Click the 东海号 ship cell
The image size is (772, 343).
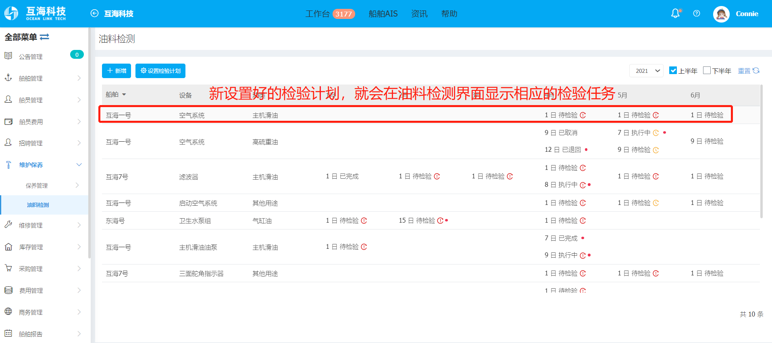pos(115,221)
